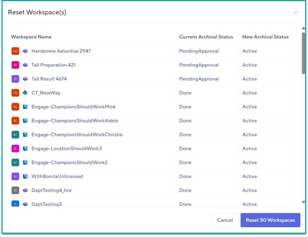Confirm with Reset 50 Workspaces button
Image resolution: width=308 pixels, height=237 pixels.
click(x=270, y=220)
